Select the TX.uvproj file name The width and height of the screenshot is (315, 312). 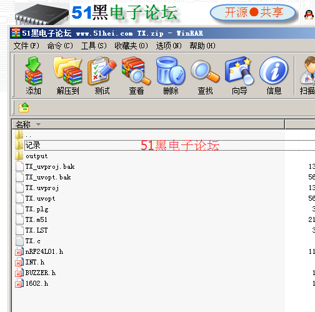[x=42, y=188]
